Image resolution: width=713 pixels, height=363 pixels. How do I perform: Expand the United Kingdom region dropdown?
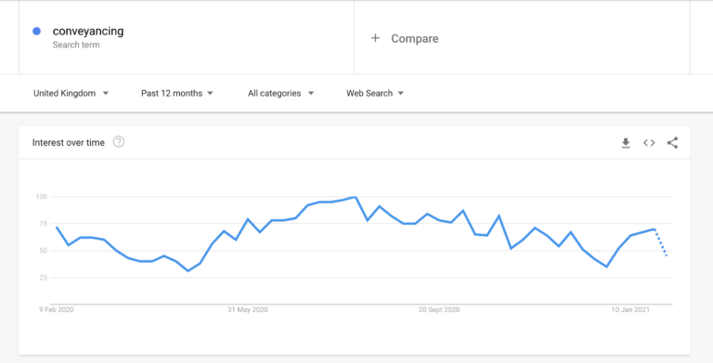(x=71, y=93)
